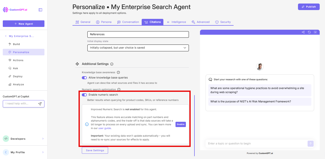Disable the Enable numeric search switch
Image resolution: width=325 pixels, height=159 pixels.
point(84,95)
